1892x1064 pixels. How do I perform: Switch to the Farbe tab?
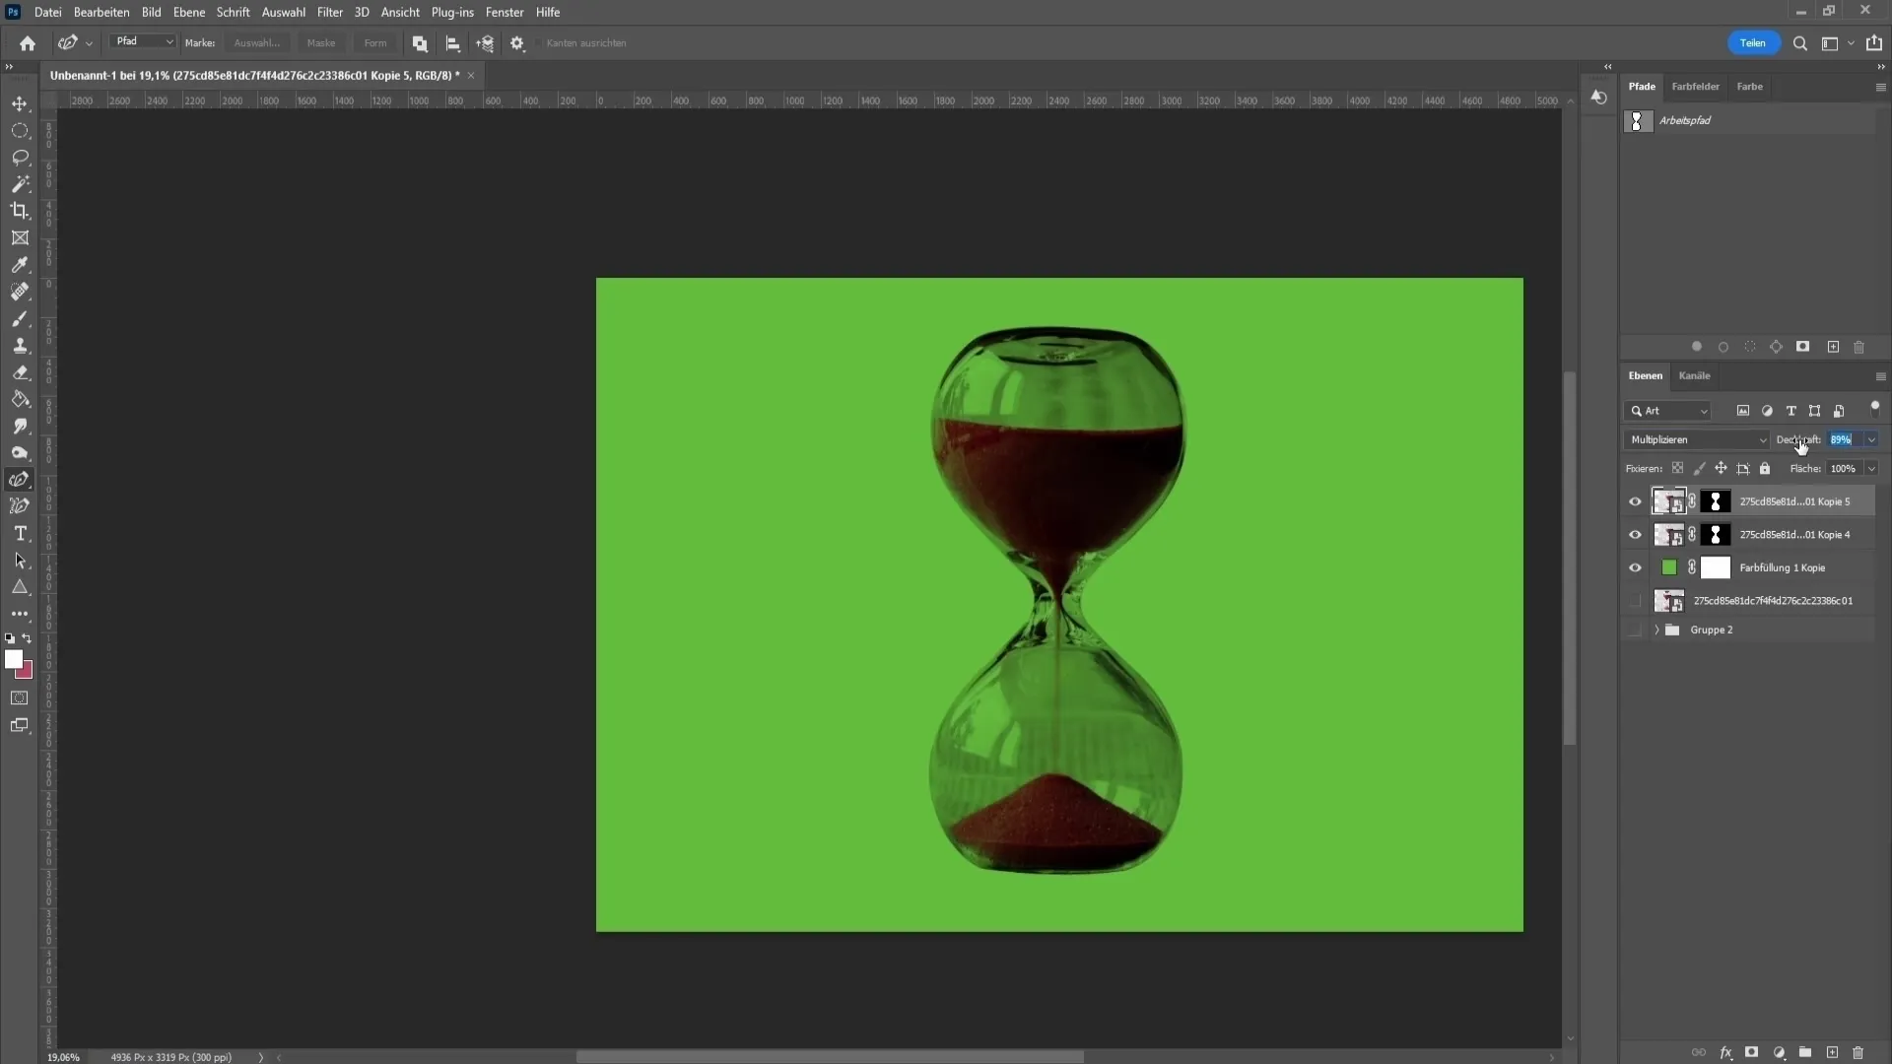point(1749,87)
